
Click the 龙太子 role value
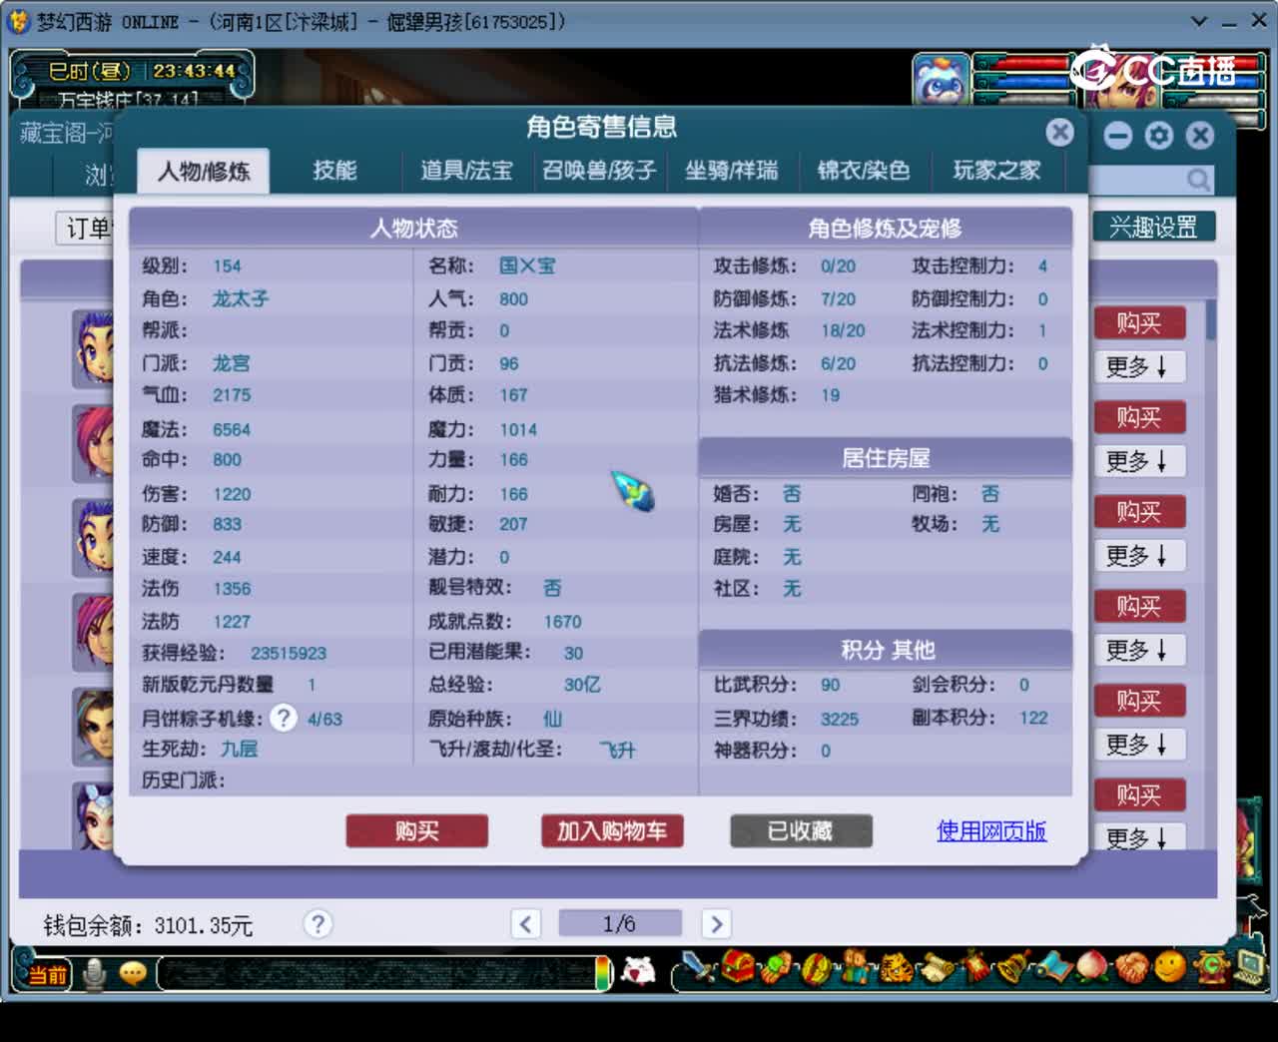click(241, 298)
